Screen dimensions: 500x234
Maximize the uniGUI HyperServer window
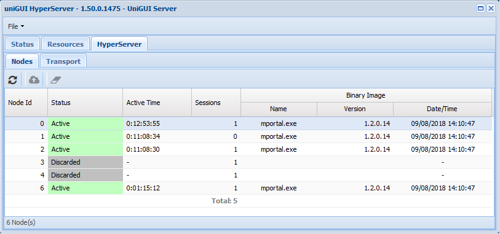pyautogui.click(x=480, y=9)
